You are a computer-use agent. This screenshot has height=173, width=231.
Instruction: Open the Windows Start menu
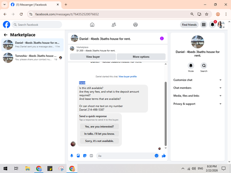pyautogui.click(x=6, y=168)
